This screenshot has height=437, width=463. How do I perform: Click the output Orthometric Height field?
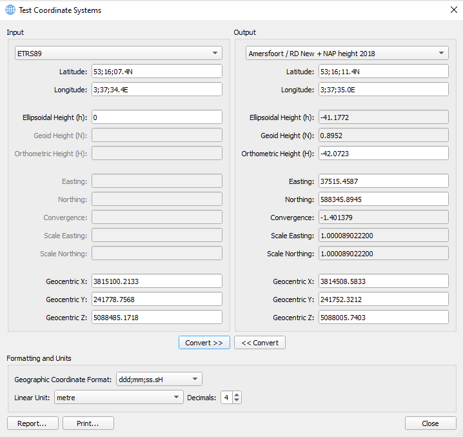point(383,154)
